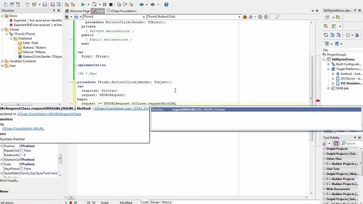The width and height of the screenshot is (363, 204).
Task: Select Android target platform in Project Manager
Action: pyautogui.click(x=351, y=74)
